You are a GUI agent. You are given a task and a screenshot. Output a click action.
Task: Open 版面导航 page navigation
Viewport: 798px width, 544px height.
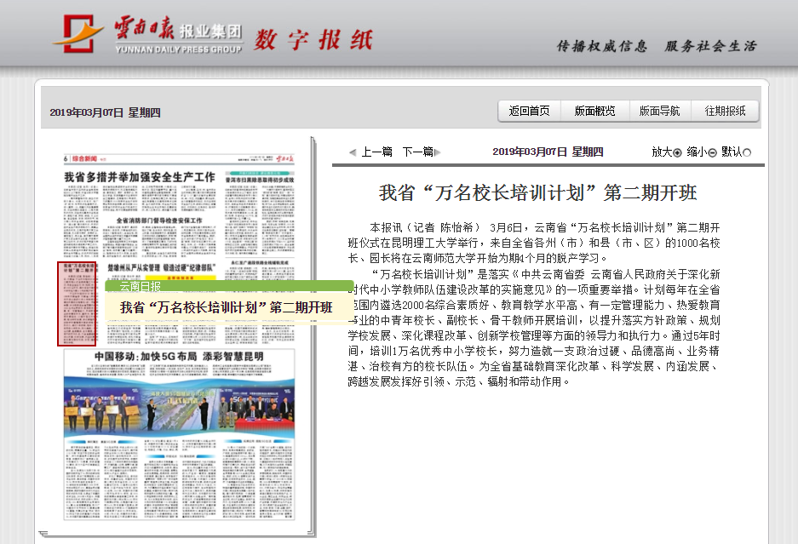tap(660, 112)
